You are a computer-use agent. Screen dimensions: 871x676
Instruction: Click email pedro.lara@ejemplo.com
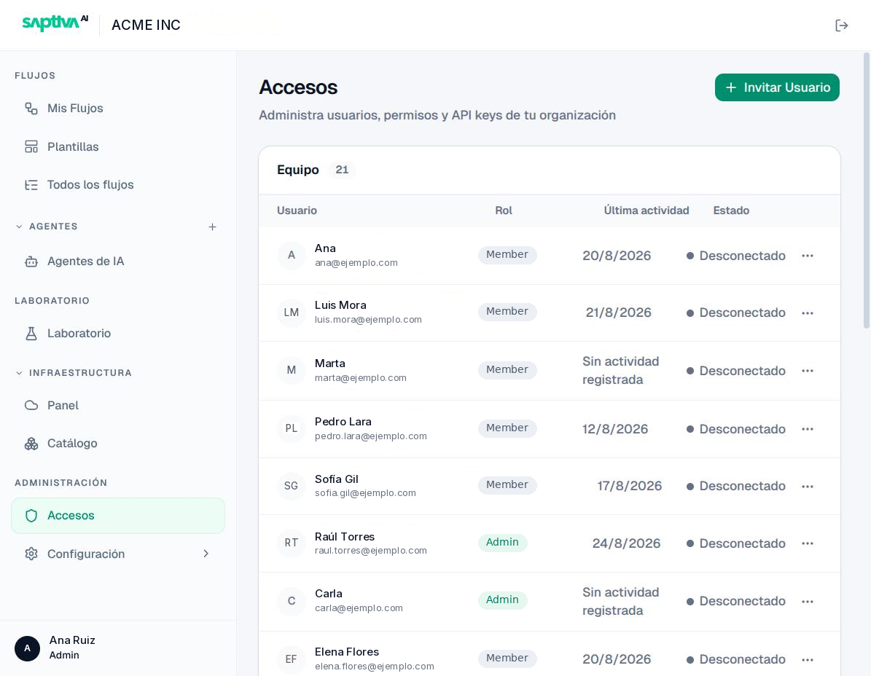click(x=370, y=436)
